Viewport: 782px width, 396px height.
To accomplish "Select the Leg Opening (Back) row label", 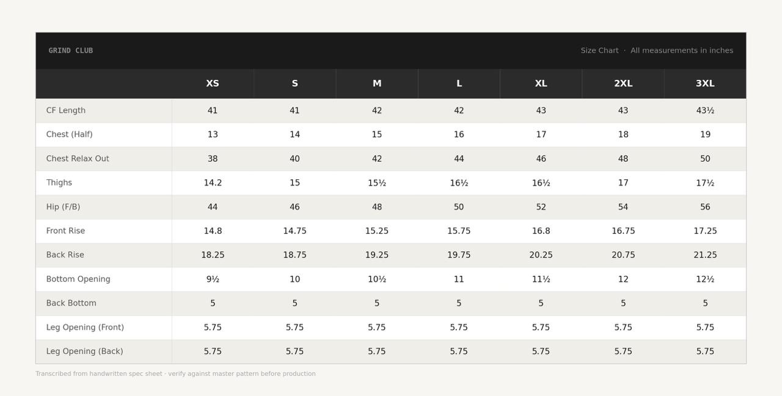I will click(x=85, y=351).
